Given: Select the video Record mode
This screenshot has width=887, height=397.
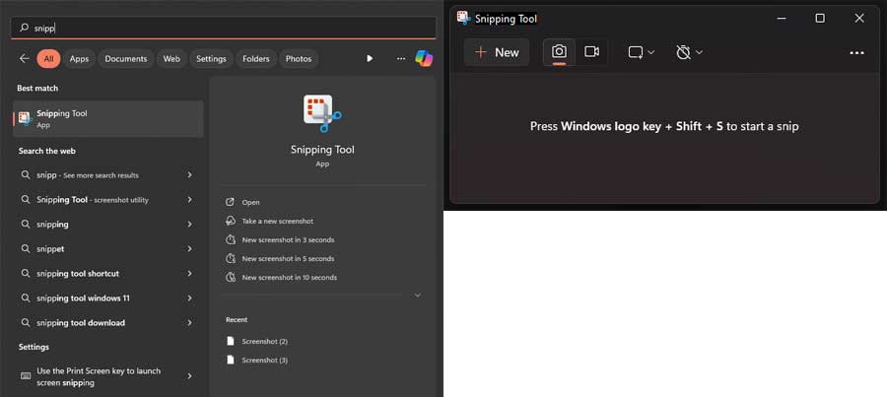Looking at the screenshot, I should pos(591,52).
